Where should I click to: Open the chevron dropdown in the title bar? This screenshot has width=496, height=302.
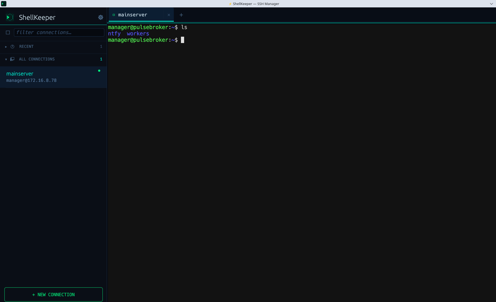491,4
